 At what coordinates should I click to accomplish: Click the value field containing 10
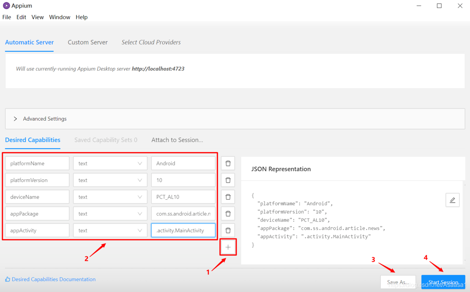183,180
